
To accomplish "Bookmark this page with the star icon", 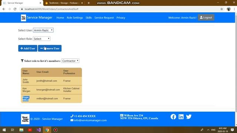I will pyautogui.click(x=221, y=9).
